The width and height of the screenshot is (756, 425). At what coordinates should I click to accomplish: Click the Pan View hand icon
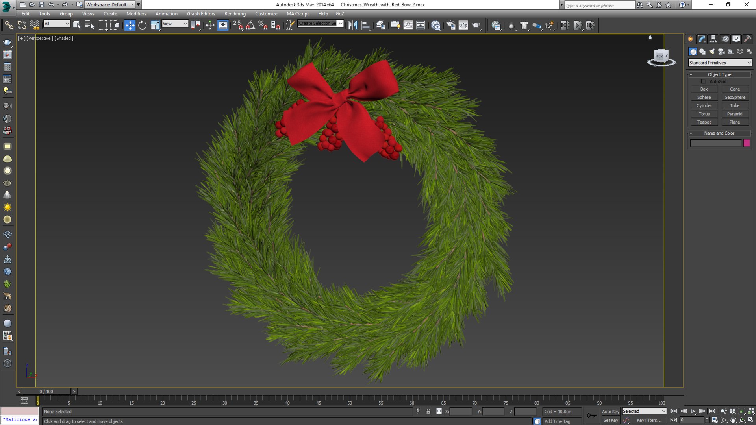click(733, 420)
